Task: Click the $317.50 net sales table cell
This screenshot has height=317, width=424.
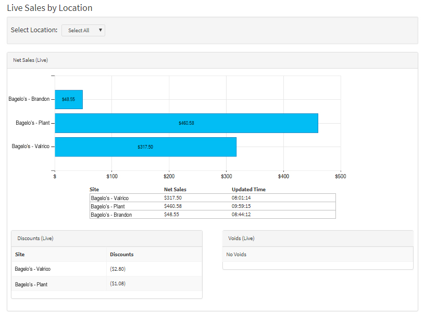Action: point(173,198)
